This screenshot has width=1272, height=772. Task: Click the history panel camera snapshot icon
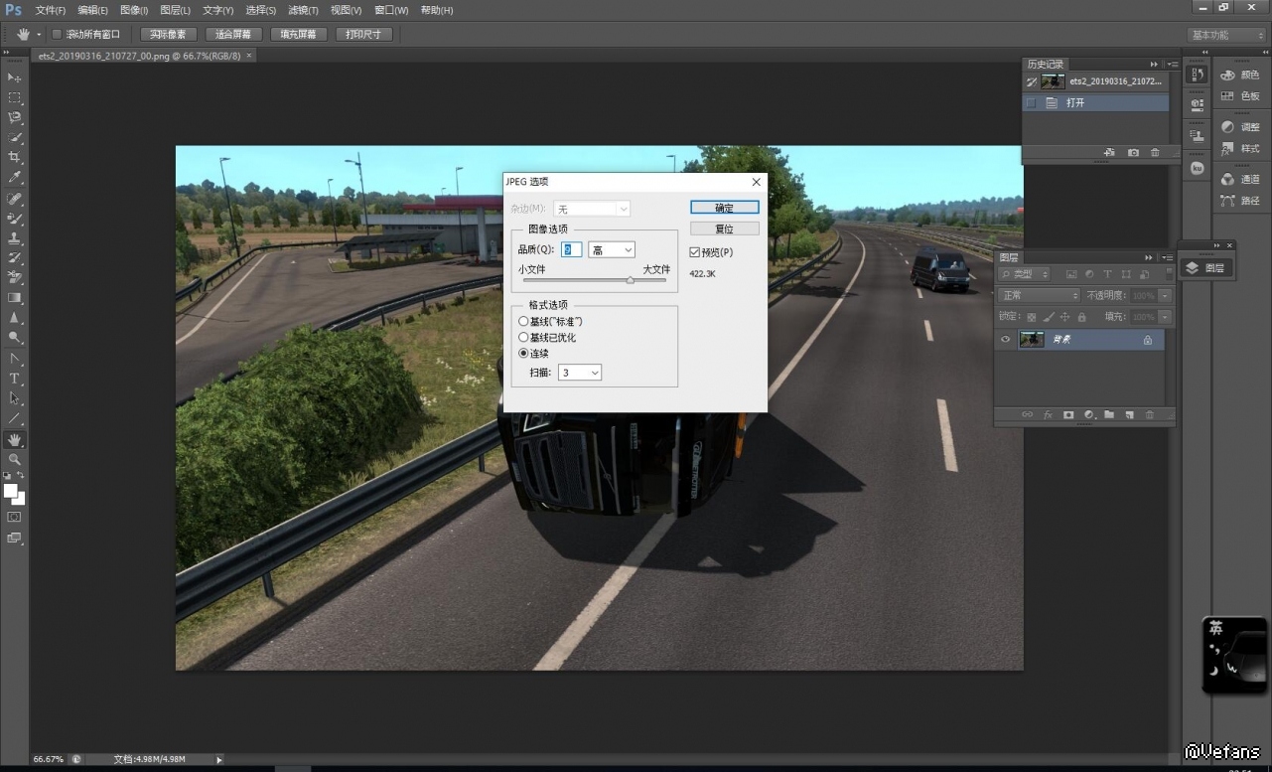tap(1133, 153)
